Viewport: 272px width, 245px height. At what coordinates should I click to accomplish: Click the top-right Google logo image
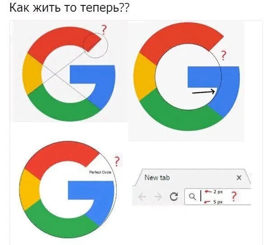[x=186, y=76]
